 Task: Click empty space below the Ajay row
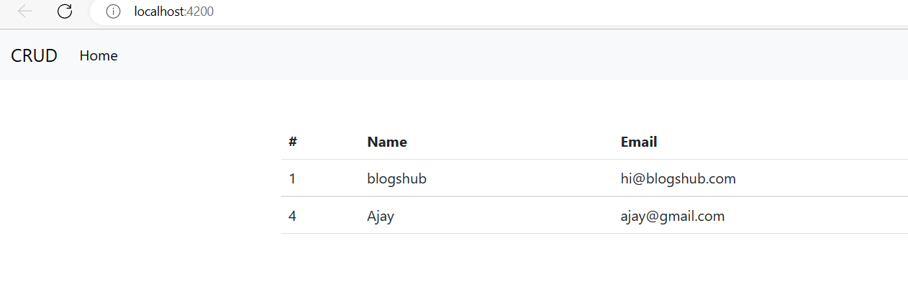point(594,258)
